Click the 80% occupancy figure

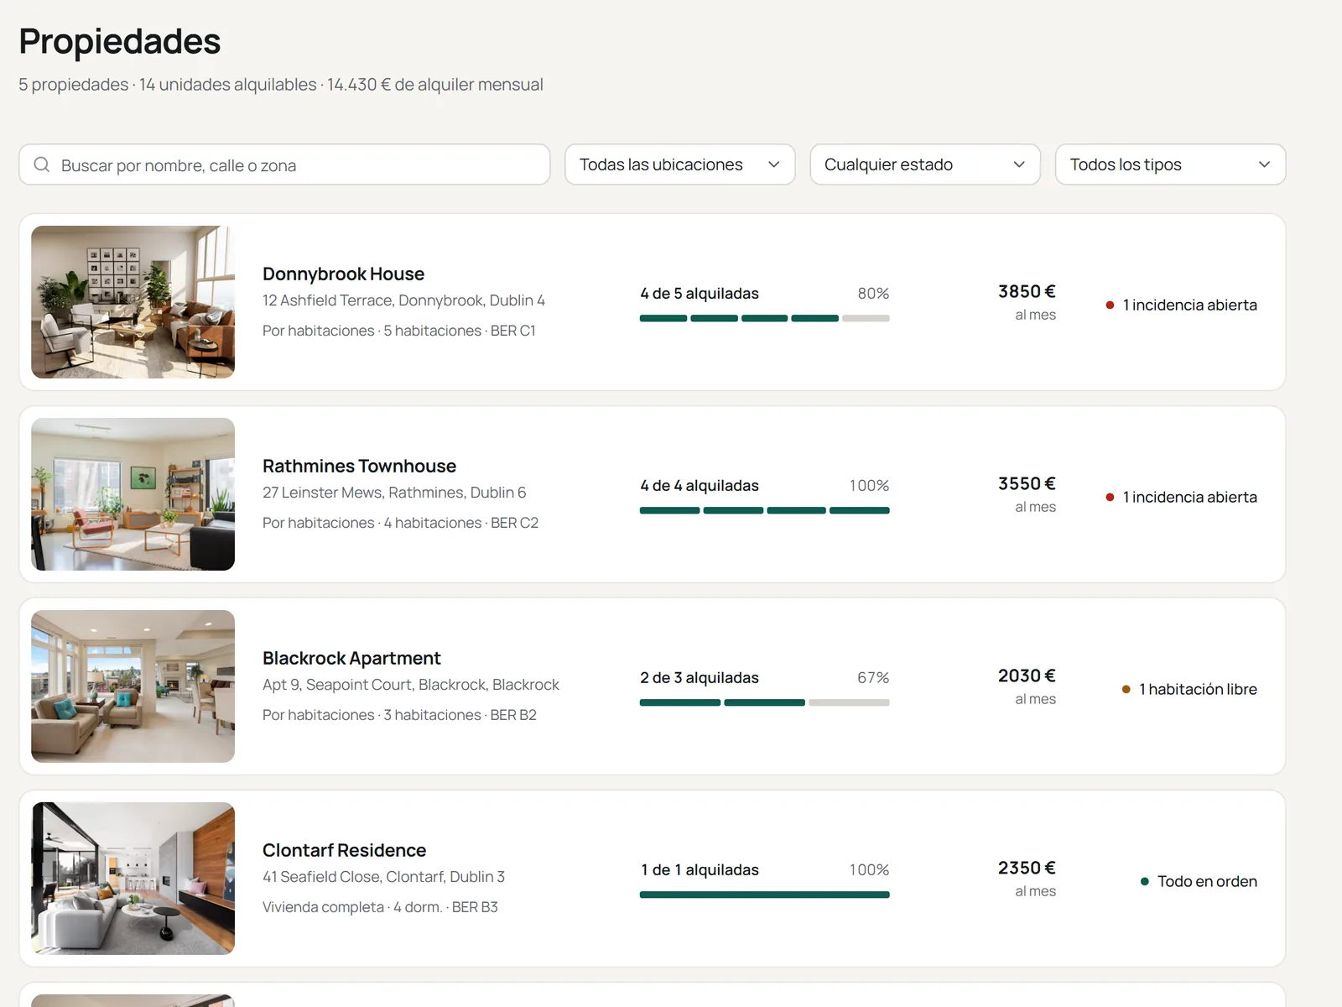pos(873,293)
